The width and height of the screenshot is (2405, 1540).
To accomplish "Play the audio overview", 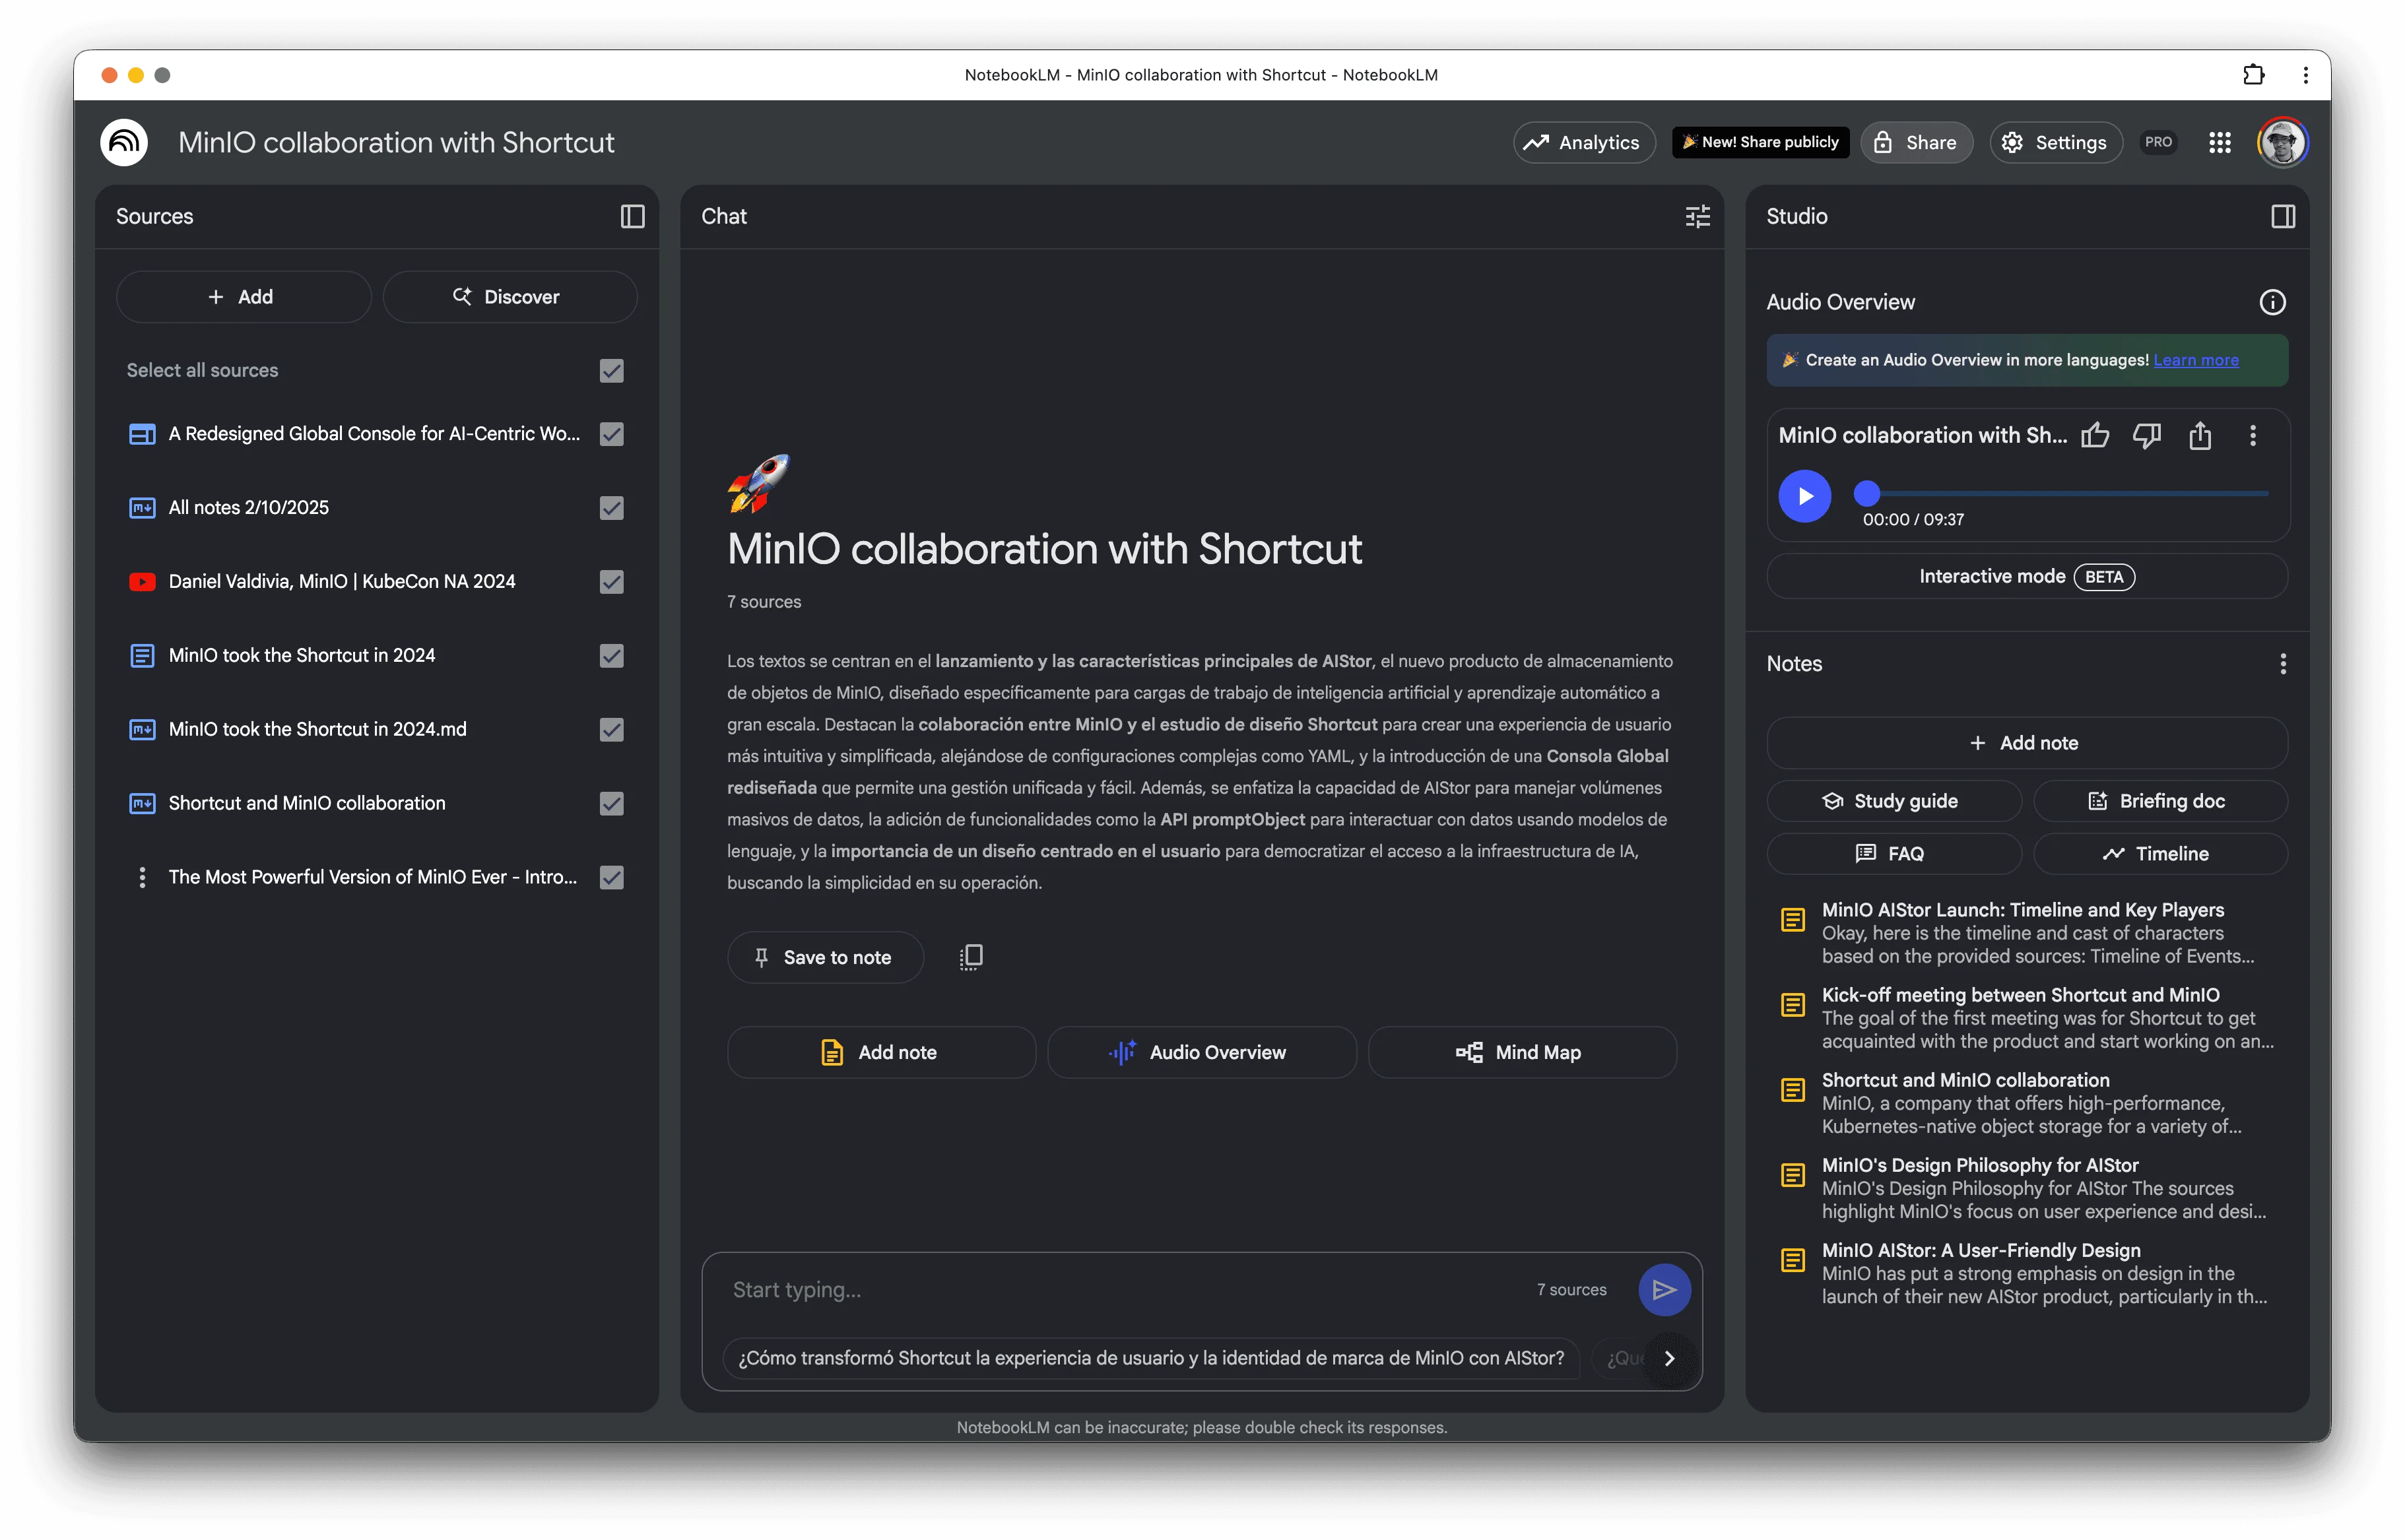I will (x=1804, y=496).
